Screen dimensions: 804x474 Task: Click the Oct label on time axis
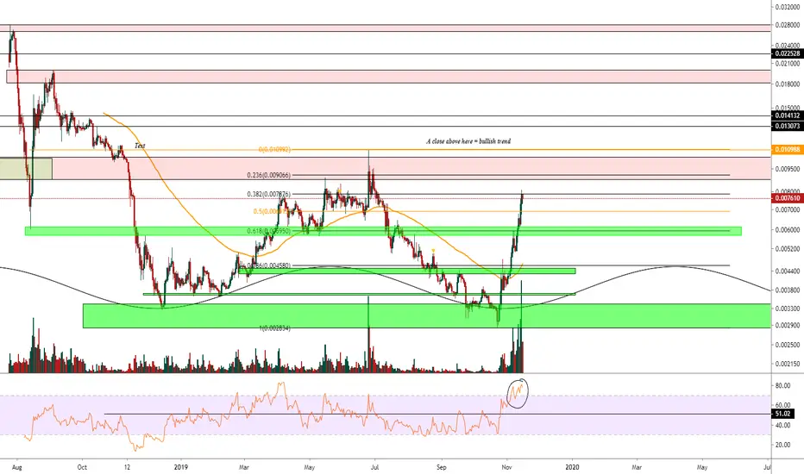pyautogui.click(x=82, y=467)
